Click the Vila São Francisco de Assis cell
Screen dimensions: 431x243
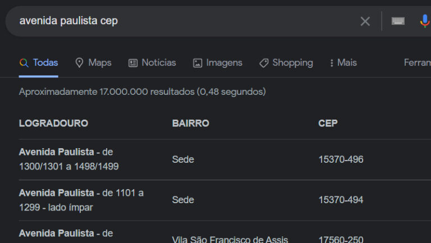[x=230, y=239]
